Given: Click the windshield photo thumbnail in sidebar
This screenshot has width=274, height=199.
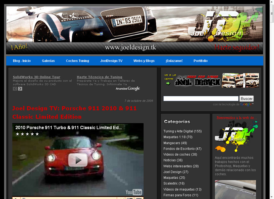Looking at the screenshot, I should pyautogui.click(x=235, y=189).
